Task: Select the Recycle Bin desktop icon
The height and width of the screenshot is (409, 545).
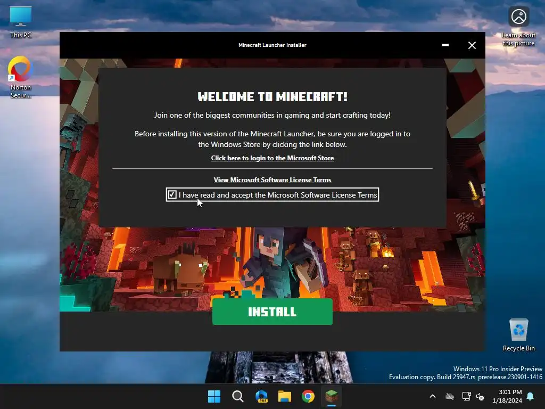Action: tap(518, 335)
